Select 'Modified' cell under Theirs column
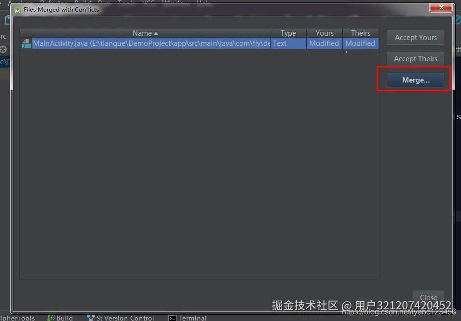 361,43
